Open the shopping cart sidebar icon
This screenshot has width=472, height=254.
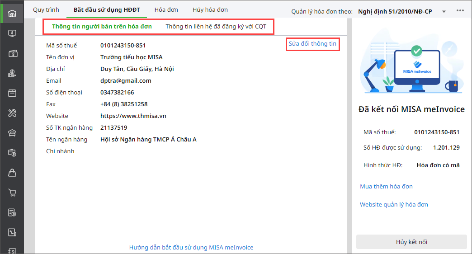click(x=12, y=193)
